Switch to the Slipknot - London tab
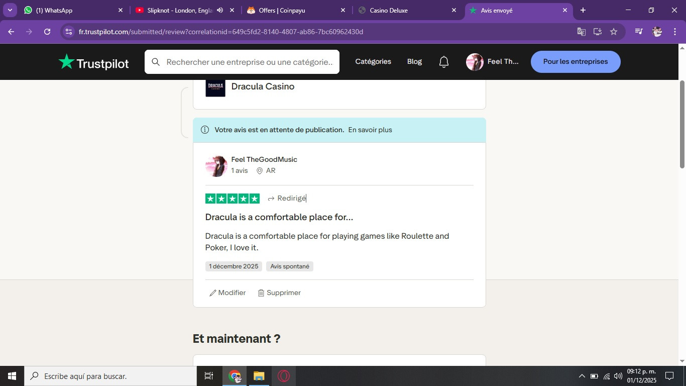The width and height of the screenshot is (686, 386). click(x=185, y=10)
